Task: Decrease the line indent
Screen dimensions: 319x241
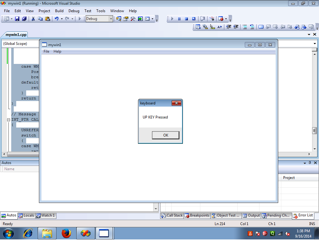Action: (x=228, y=27)
